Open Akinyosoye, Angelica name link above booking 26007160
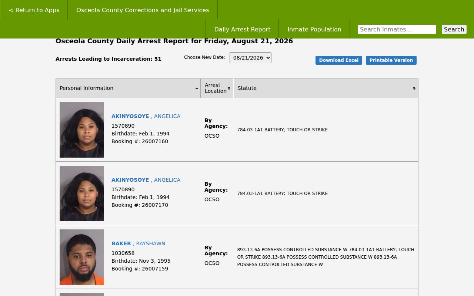474x296 pixels. [146, 116]
